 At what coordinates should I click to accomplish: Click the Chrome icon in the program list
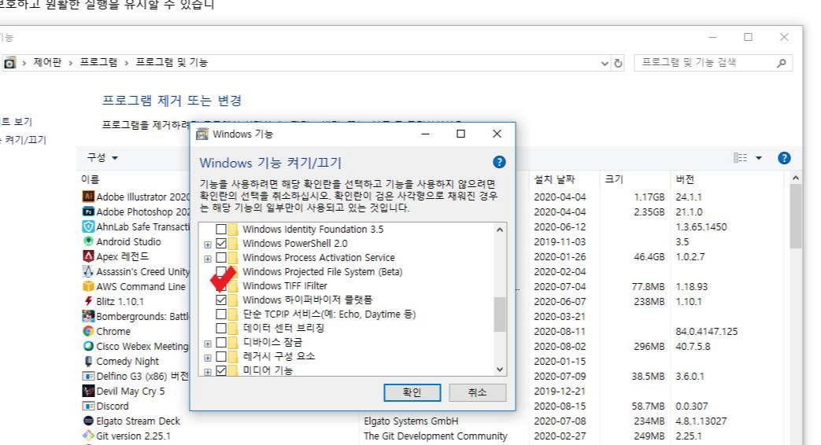coord(88,331)
